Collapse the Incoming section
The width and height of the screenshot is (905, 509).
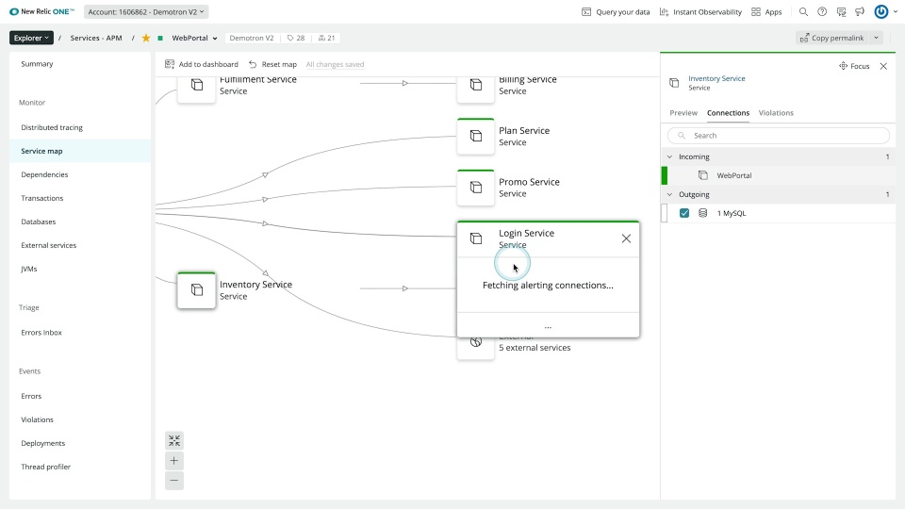(669, 157)
